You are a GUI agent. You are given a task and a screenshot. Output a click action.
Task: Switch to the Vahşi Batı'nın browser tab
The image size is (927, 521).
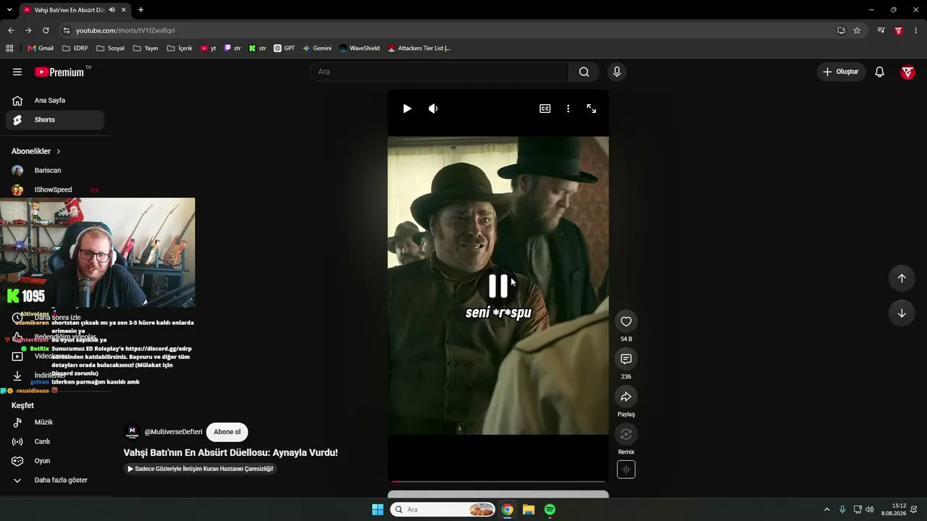(75, 10)
